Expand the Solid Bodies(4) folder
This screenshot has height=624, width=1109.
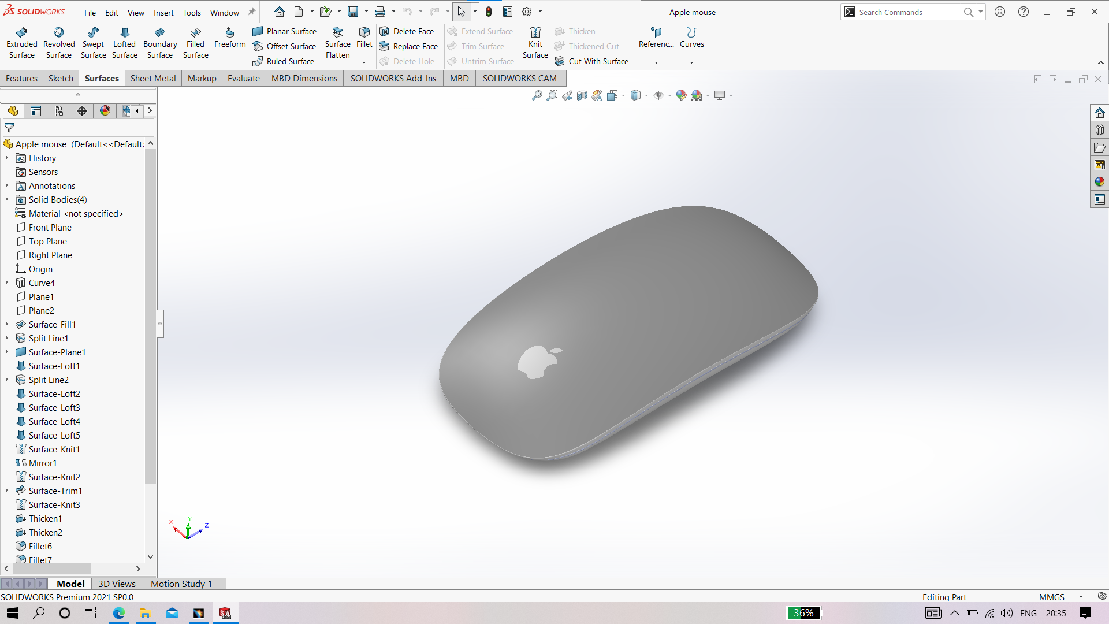(7, 200)
